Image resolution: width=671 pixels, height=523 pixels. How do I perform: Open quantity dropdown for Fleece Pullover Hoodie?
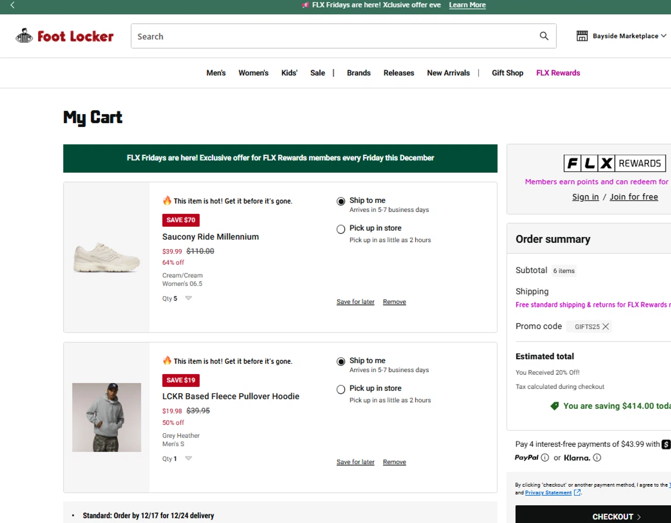[x=188, y=458]
